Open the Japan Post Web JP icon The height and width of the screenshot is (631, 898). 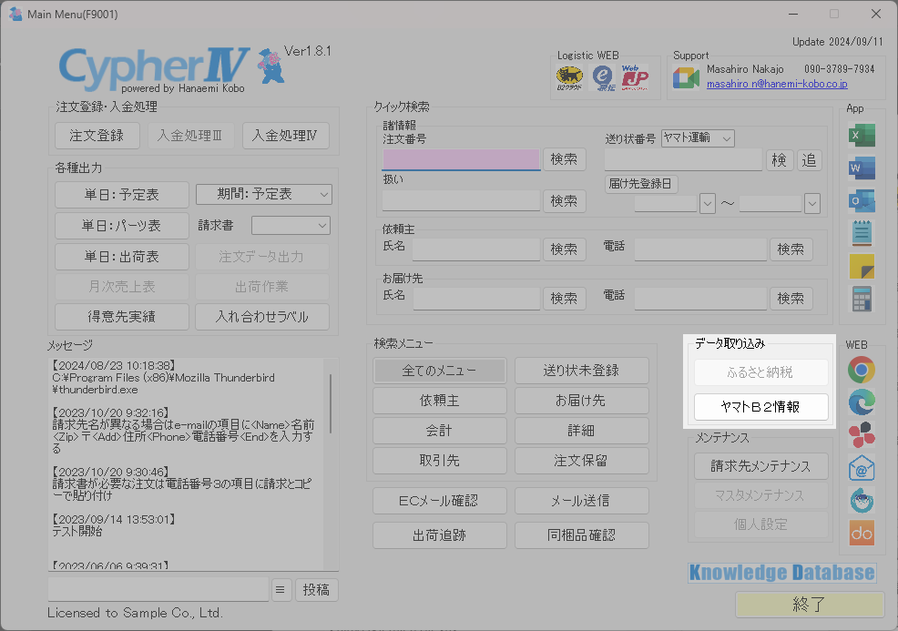coord(635,78)
